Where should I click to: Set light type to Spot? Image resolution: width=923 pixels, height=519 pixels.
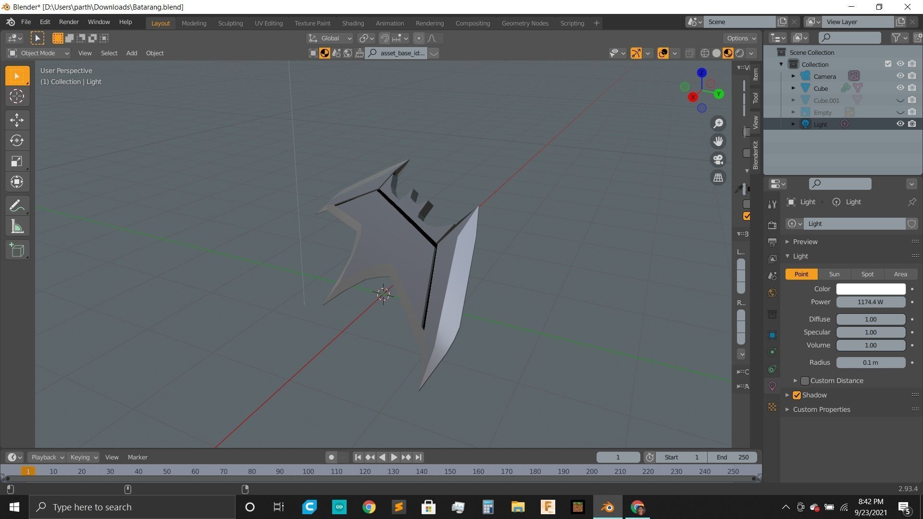(867, 274)
